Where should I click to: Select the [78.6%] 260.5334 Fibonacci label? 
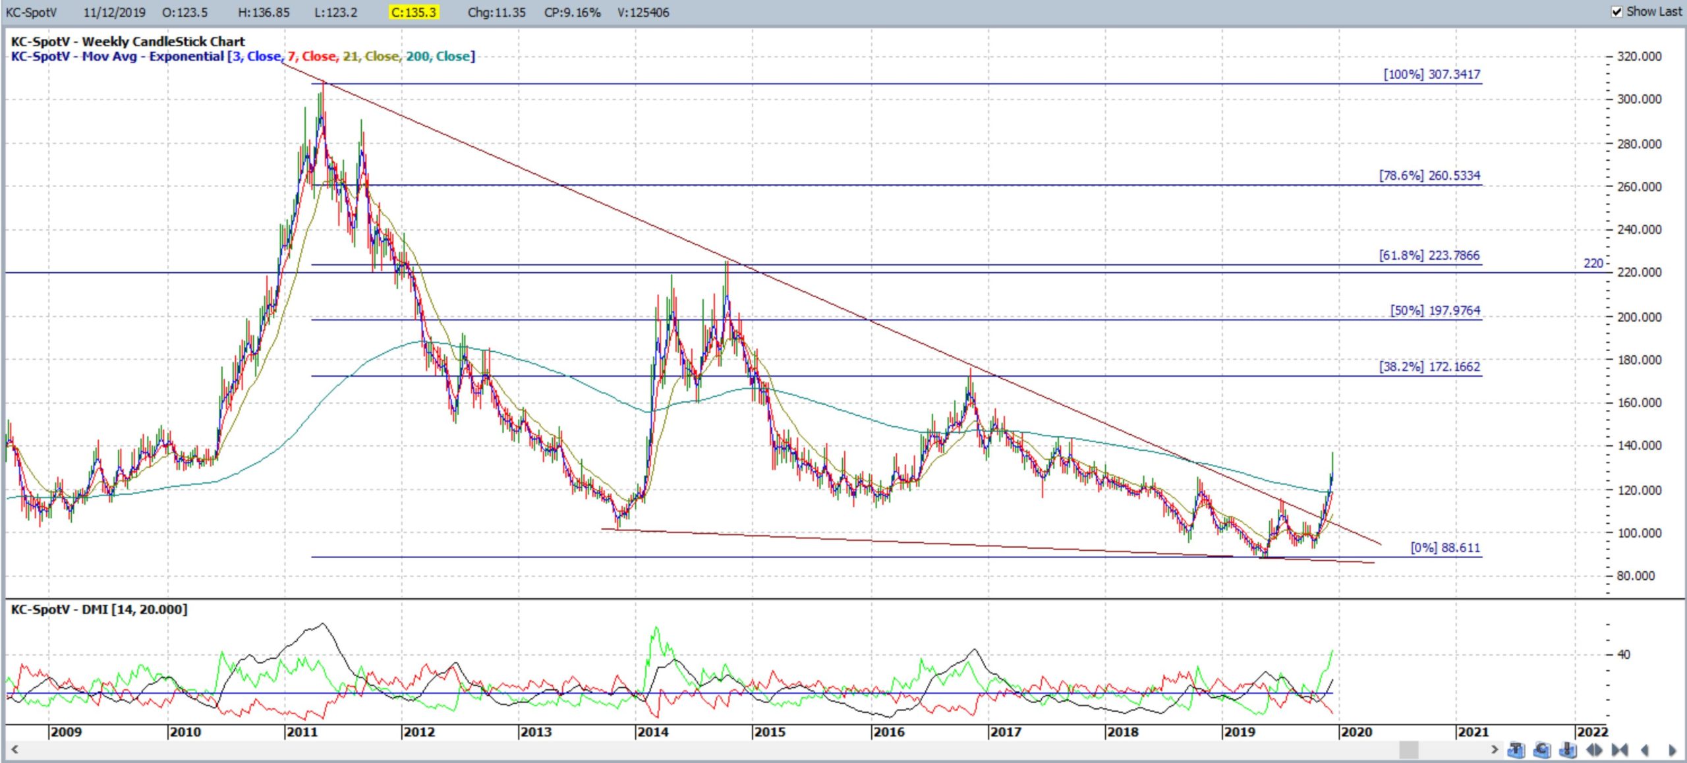[1429, 175]
